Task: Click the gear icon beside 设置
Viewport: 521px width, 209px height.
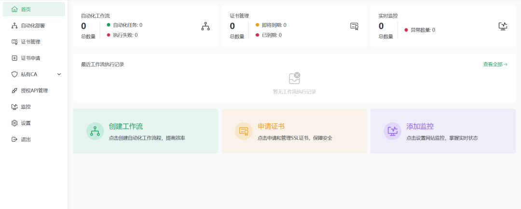Action: [14, 123]
